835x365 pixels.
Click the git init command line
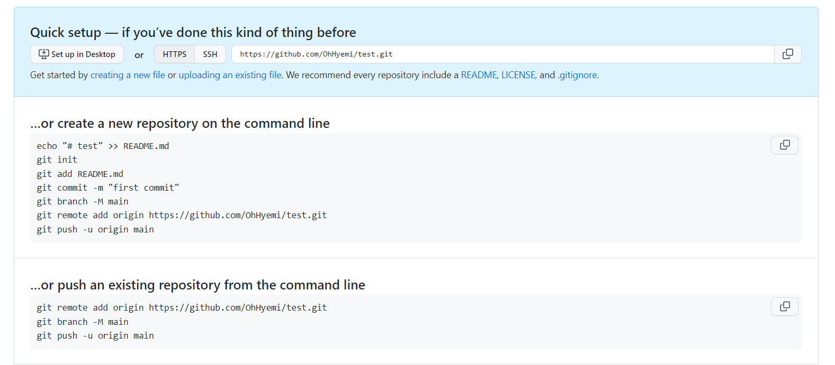coord(57,160)
